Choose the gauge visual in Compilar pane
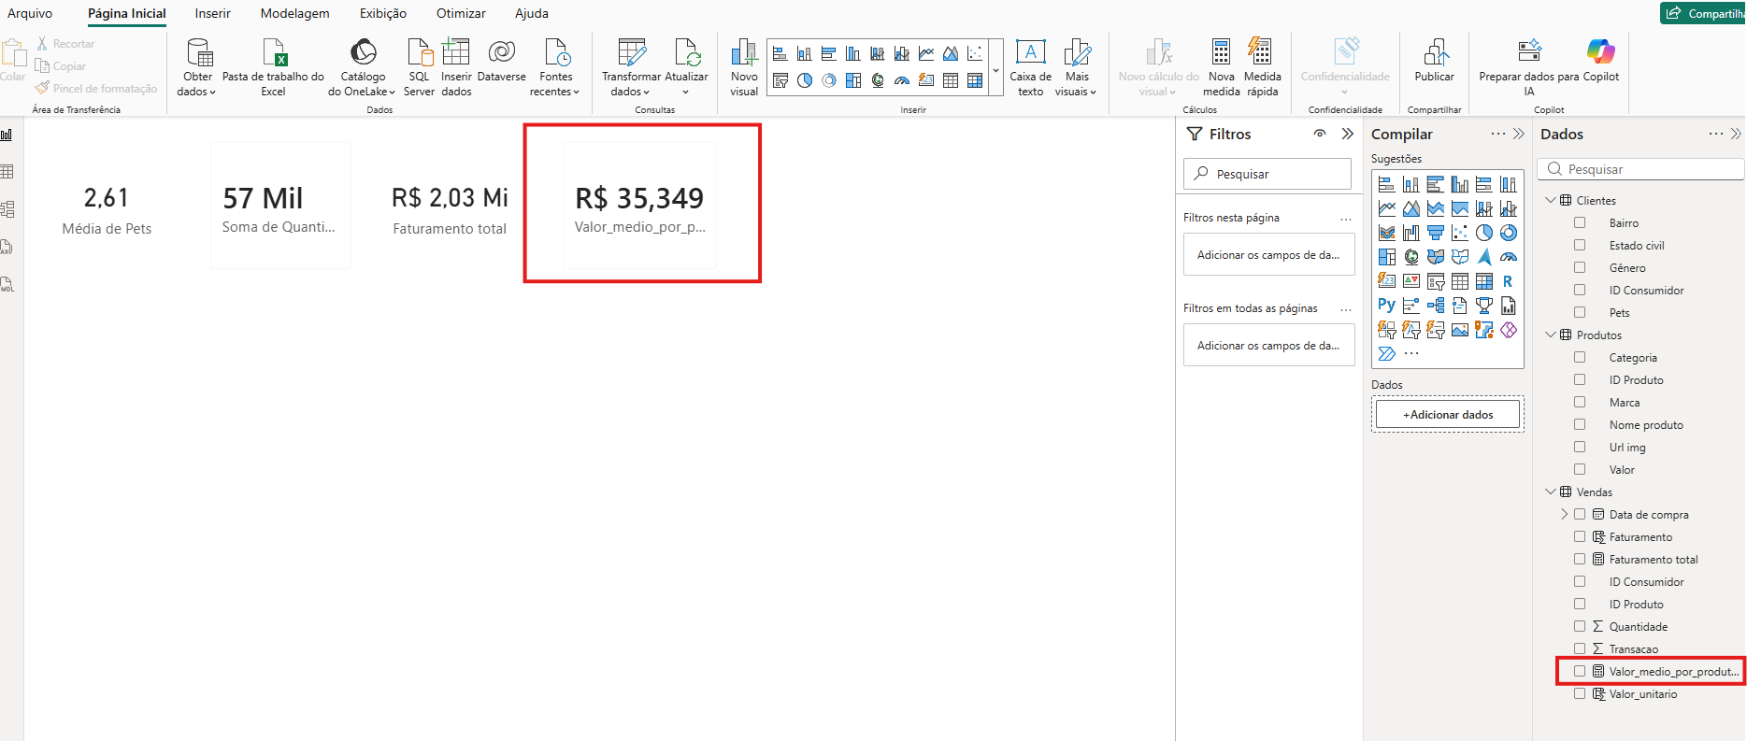The image size is (1747, 741). point(1509,257)
